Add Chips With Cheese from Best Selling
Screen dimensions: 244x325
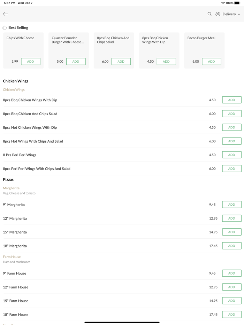coord(31,62)
